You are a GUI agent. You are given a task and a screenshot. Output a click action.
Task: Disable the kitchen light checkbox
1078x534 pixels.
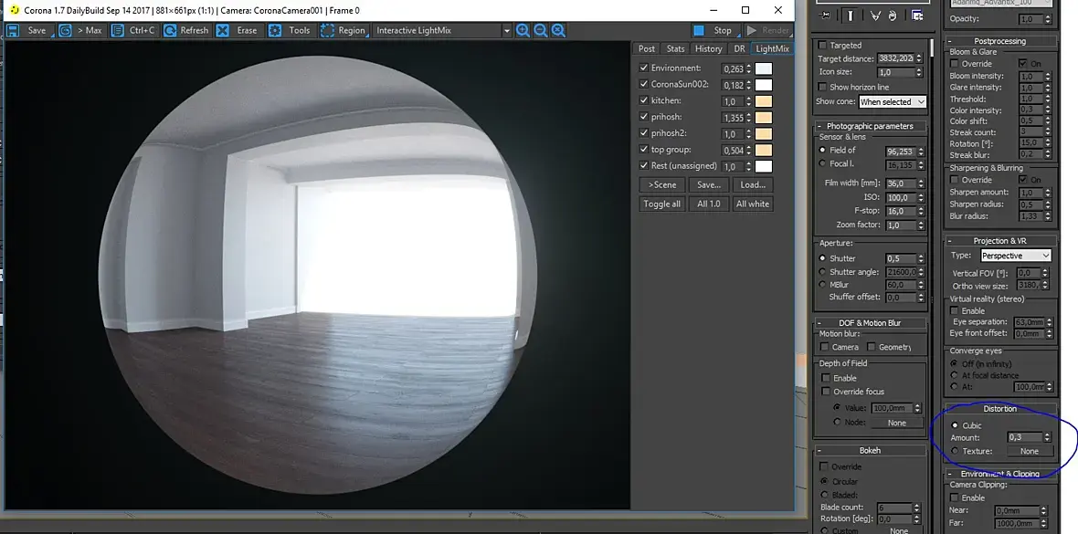pos(644,101)
